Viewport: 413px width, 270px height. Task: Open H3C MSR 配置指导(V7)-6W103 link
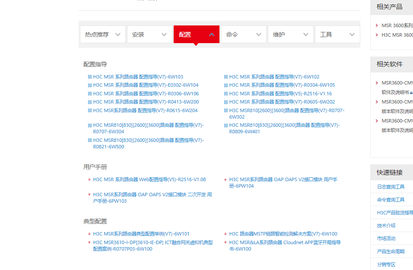click(138, 77)
